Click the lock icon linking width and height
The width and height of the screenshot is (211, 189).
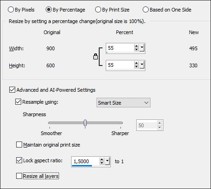point(96,57)
